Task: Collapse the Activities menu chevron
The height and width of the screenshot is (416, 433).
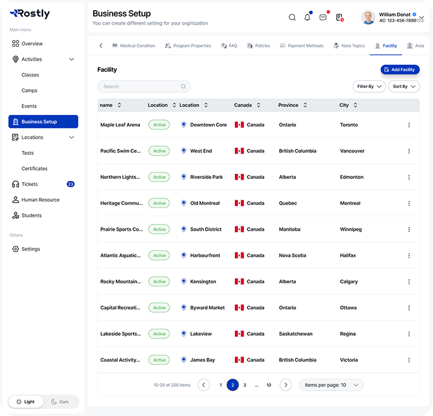Action: tap(72, 59)
